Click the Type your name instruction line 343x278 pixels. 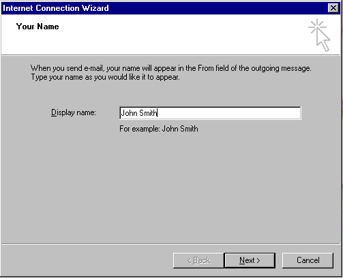[105, 77]
